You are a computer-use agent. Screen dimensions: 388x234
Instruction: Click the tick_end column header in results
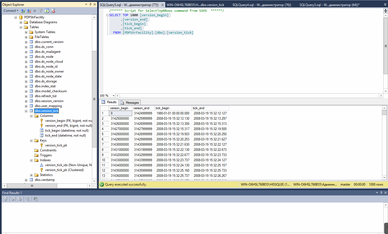coord(210,108)
